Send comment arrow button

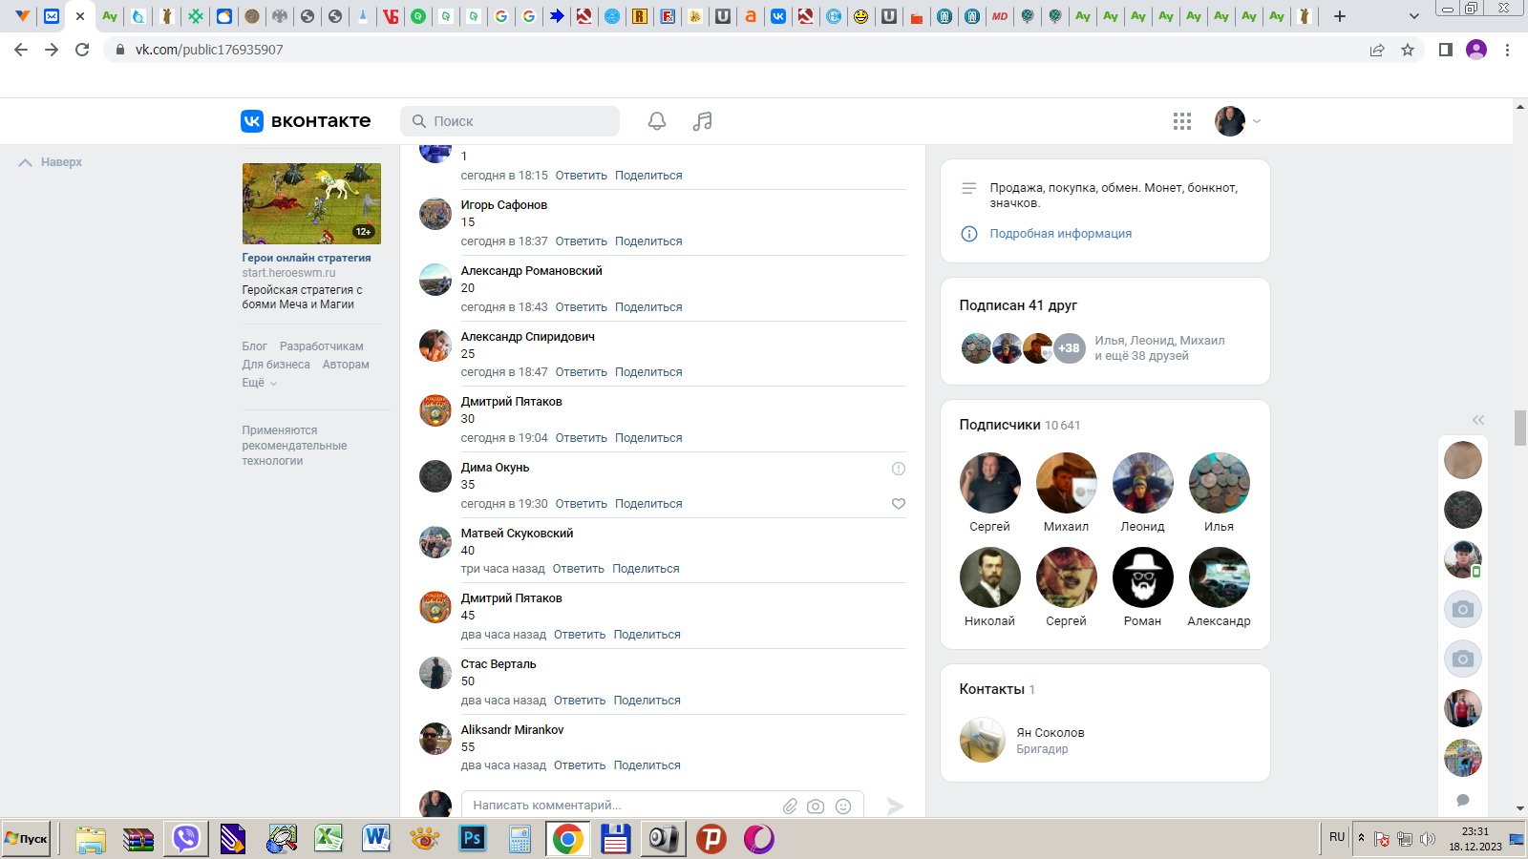point(895,807)
